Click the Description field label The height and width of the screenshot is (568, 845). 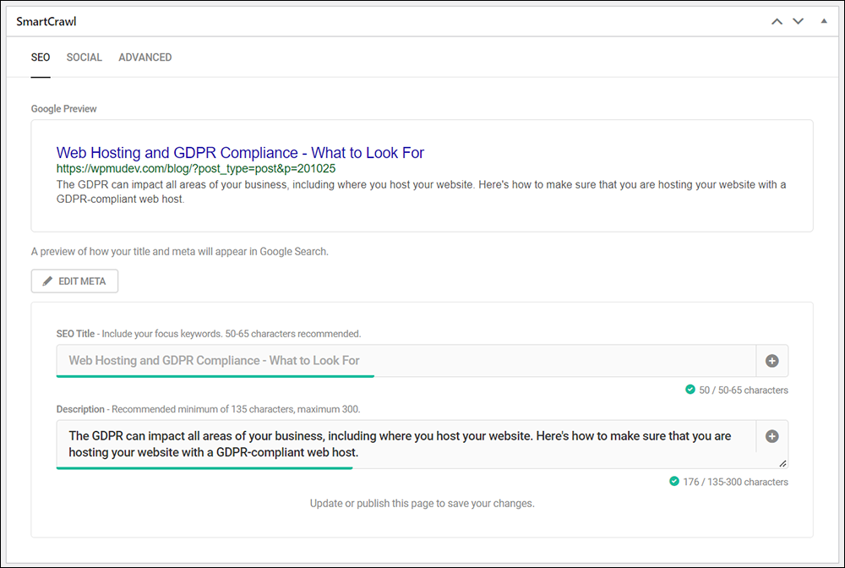(x=80, y=409)
